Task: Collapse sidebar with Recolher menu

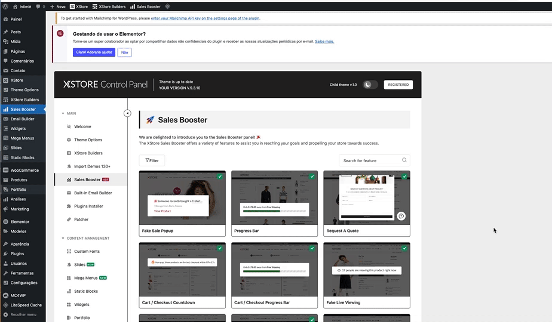Action: point(23,315)
